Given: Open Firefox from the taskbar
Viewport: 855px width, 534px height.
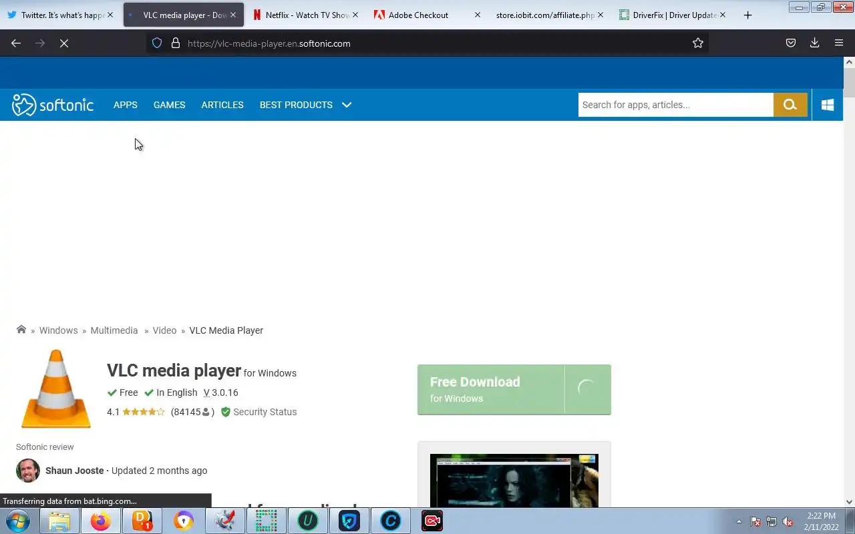Looking at the screenshot, I should pos(101,521).
